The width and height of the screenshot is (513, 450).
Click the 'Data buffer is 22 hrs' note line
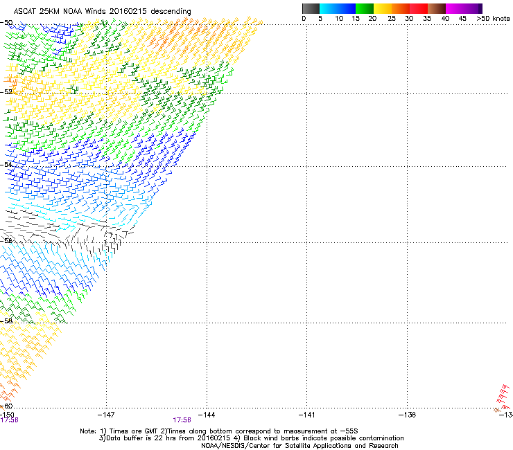[251, 438]
